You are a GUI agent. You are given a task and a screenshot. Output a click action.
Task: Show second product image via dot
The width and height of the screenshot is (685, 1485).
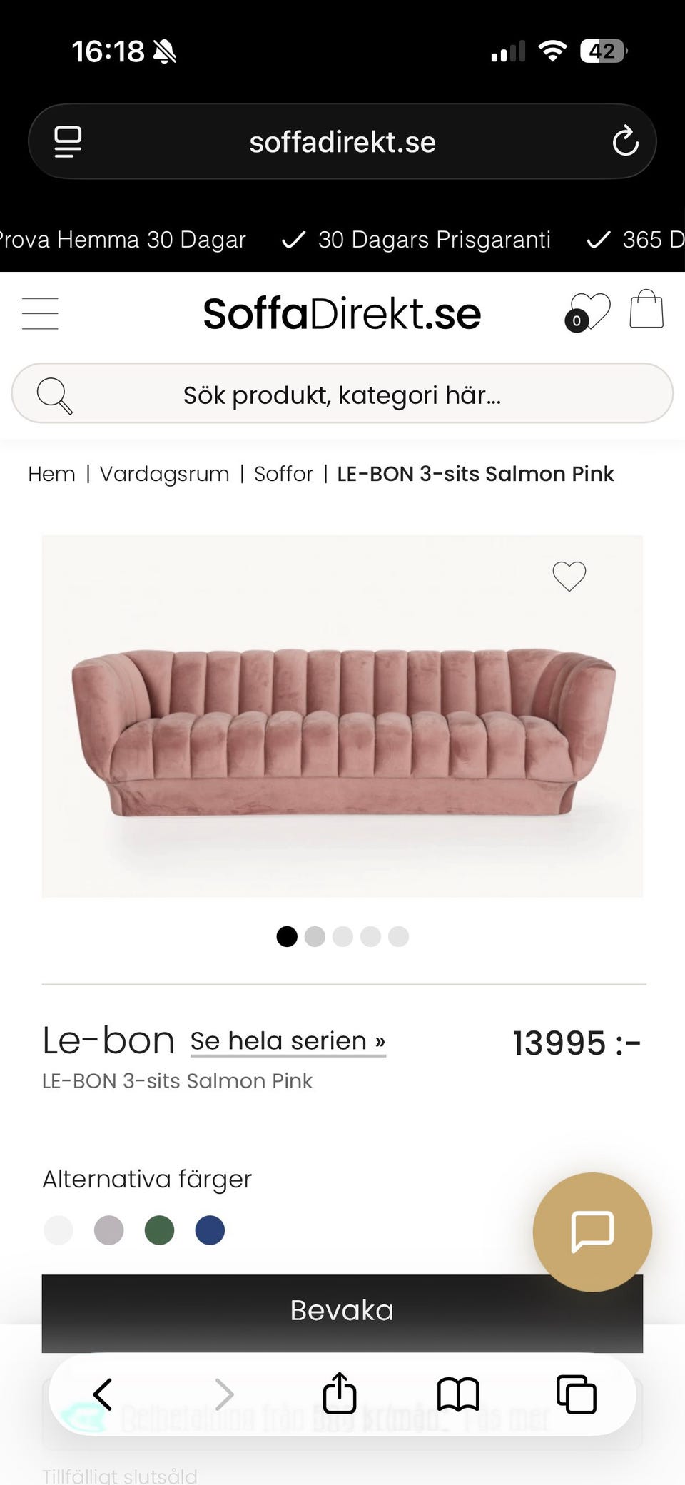315,936
